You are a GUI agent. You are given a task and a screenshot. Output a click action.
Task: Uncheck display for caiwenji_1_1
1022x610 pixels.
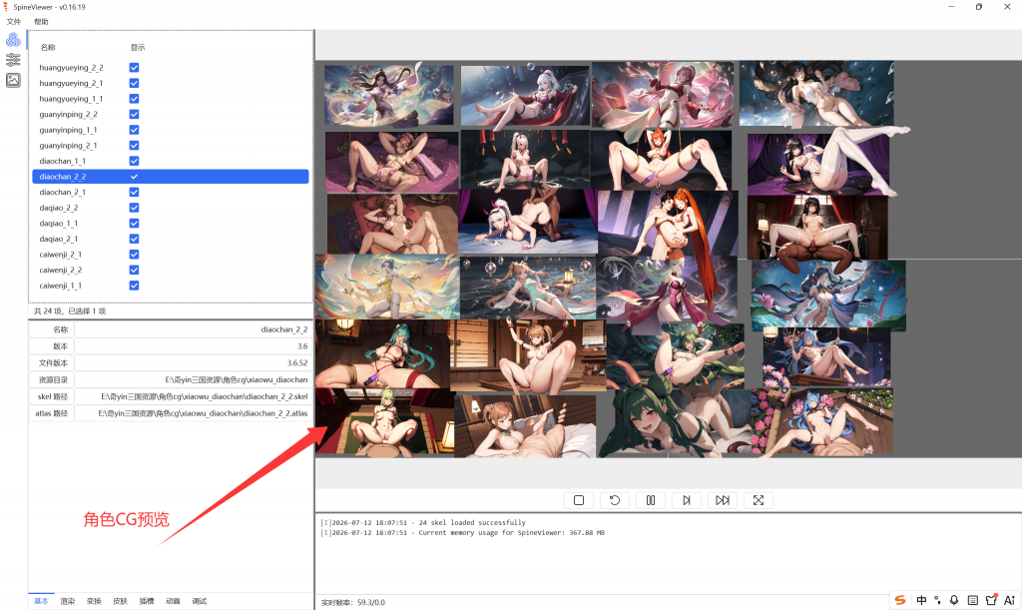click(x=134, y=286)
